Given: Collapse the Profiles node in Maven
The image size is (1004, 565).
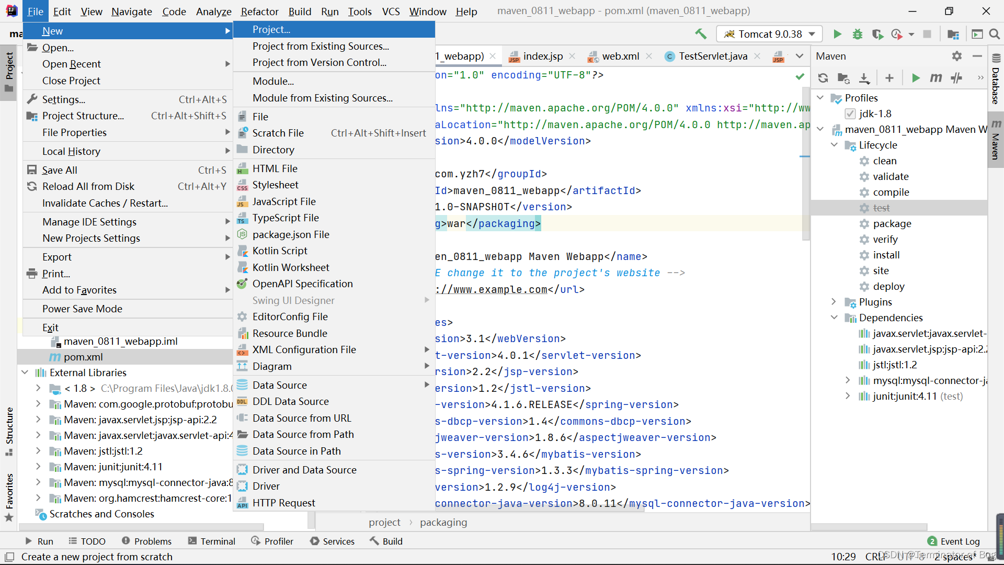Looking at the screenshot, I should tap(820, 98).
